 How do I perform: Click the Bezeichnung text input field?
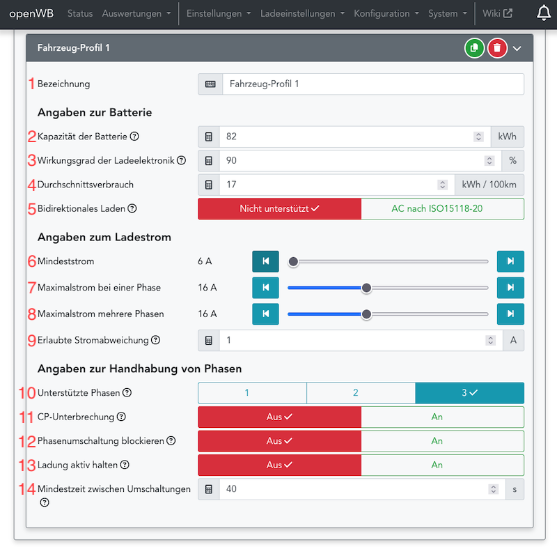point(372,84)
